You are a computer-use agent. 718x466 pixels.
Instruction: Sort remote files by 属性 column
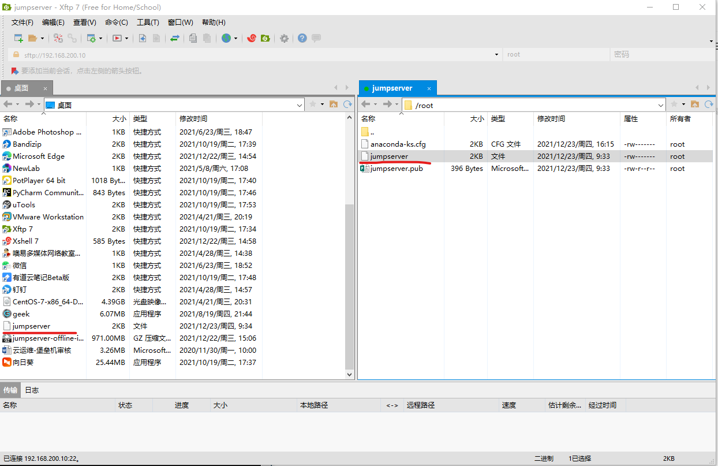[643, 118]
